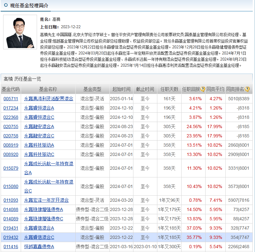The height and width of the screenshot is (252, 255).
Task: Click the 基金类型 column header
Action: [x=92, y=89]
